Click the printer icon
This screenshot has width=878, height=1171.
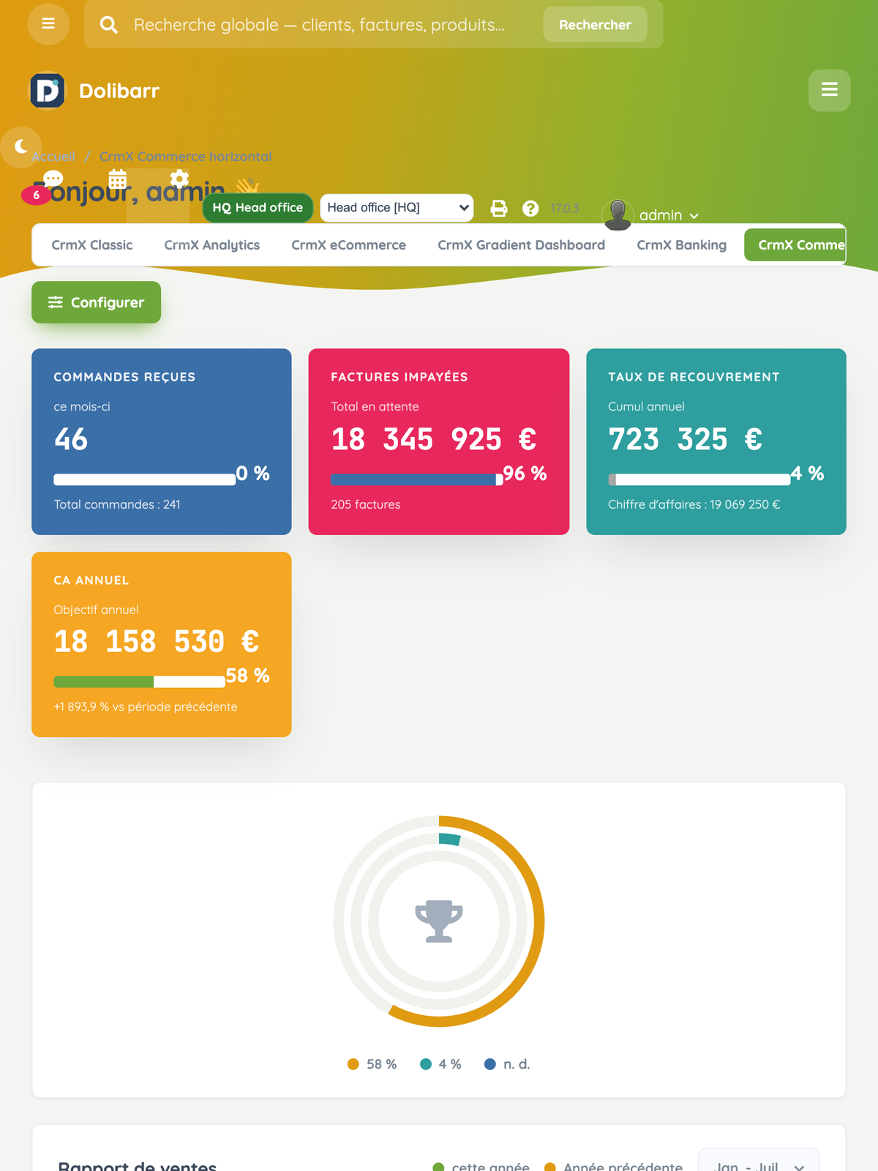(x=499, y=209)
